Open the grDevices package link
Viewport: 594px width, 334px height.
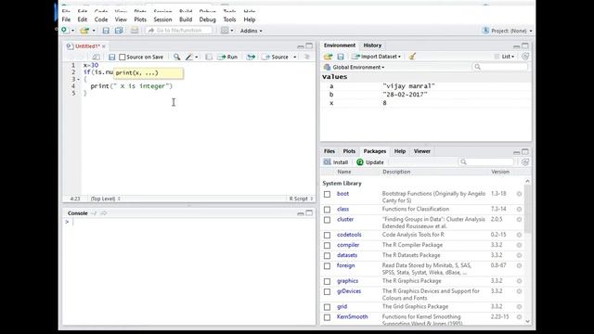coord(349,291)
